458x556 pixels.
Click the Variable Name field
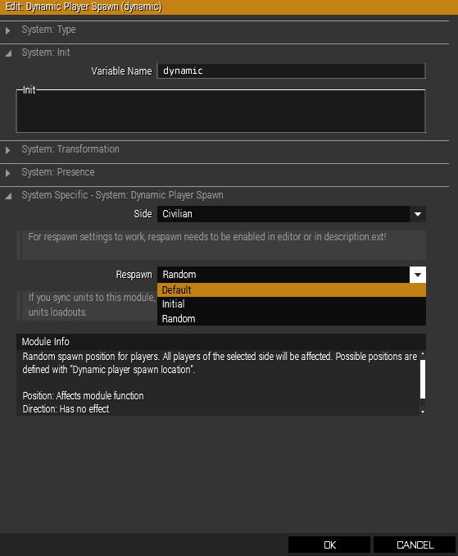click(291, 71)
